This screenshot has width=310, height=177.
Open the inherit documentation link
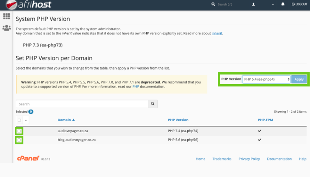coord(217,33)
